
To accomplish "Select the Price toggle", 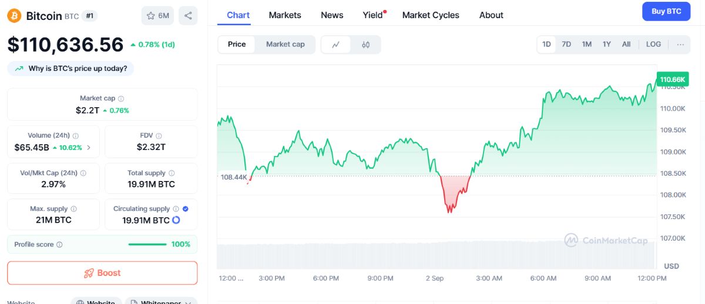I will pos(237,45).
